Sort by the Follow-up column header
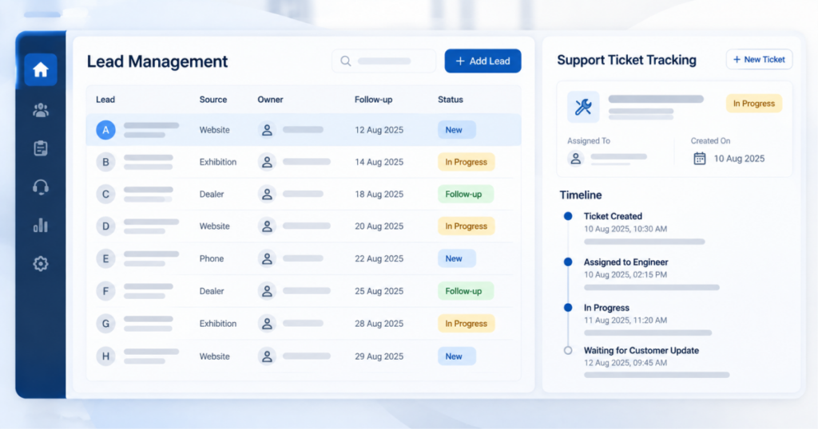Image resolution: width=818 pixels, height=429 pixels. [x=374, y=100]
